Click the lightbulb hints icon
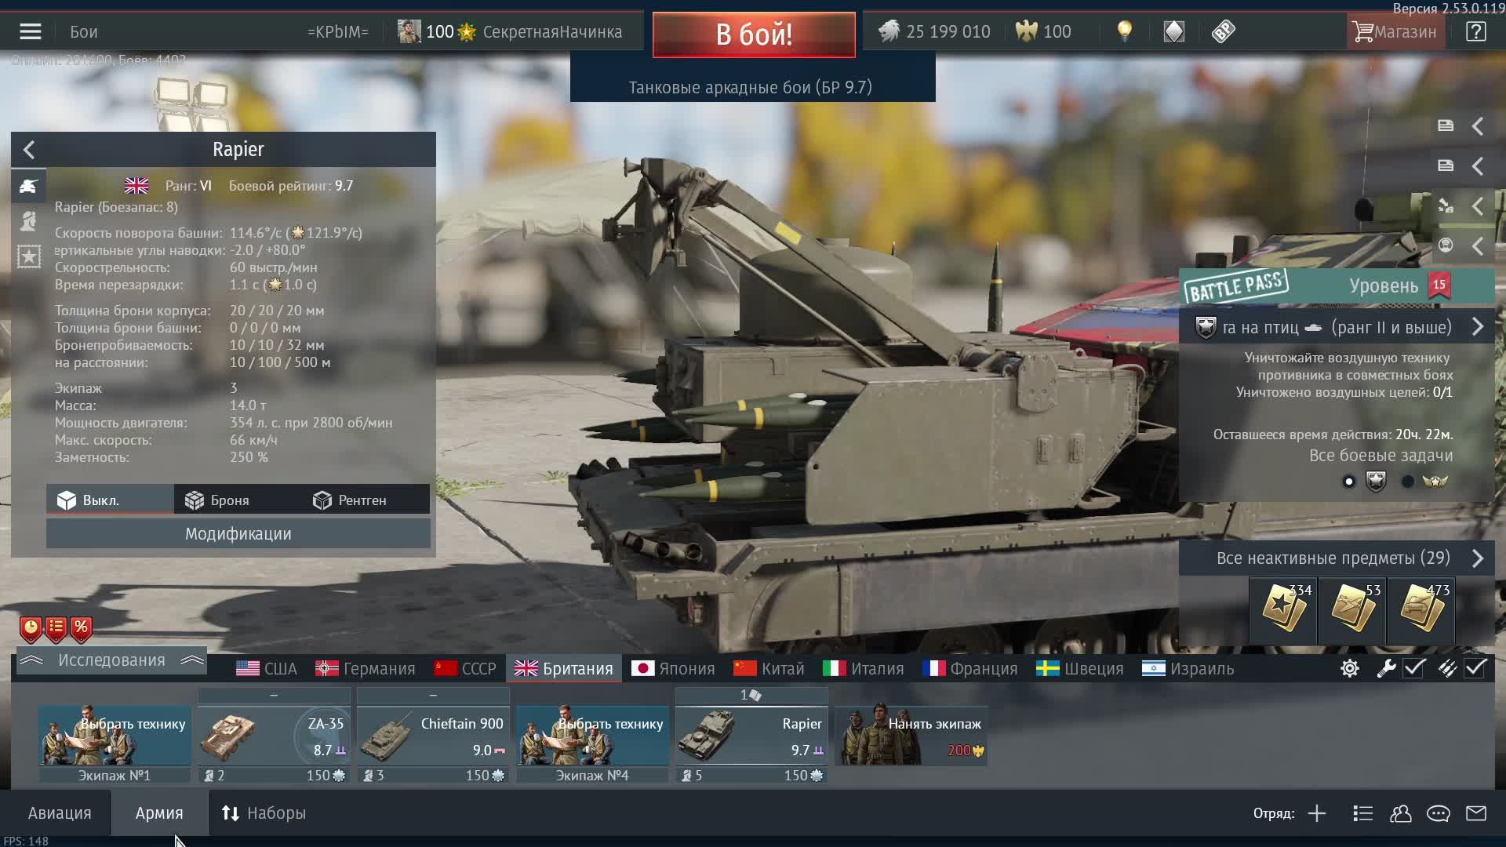1506x847 pixels. coord(1124,31)
